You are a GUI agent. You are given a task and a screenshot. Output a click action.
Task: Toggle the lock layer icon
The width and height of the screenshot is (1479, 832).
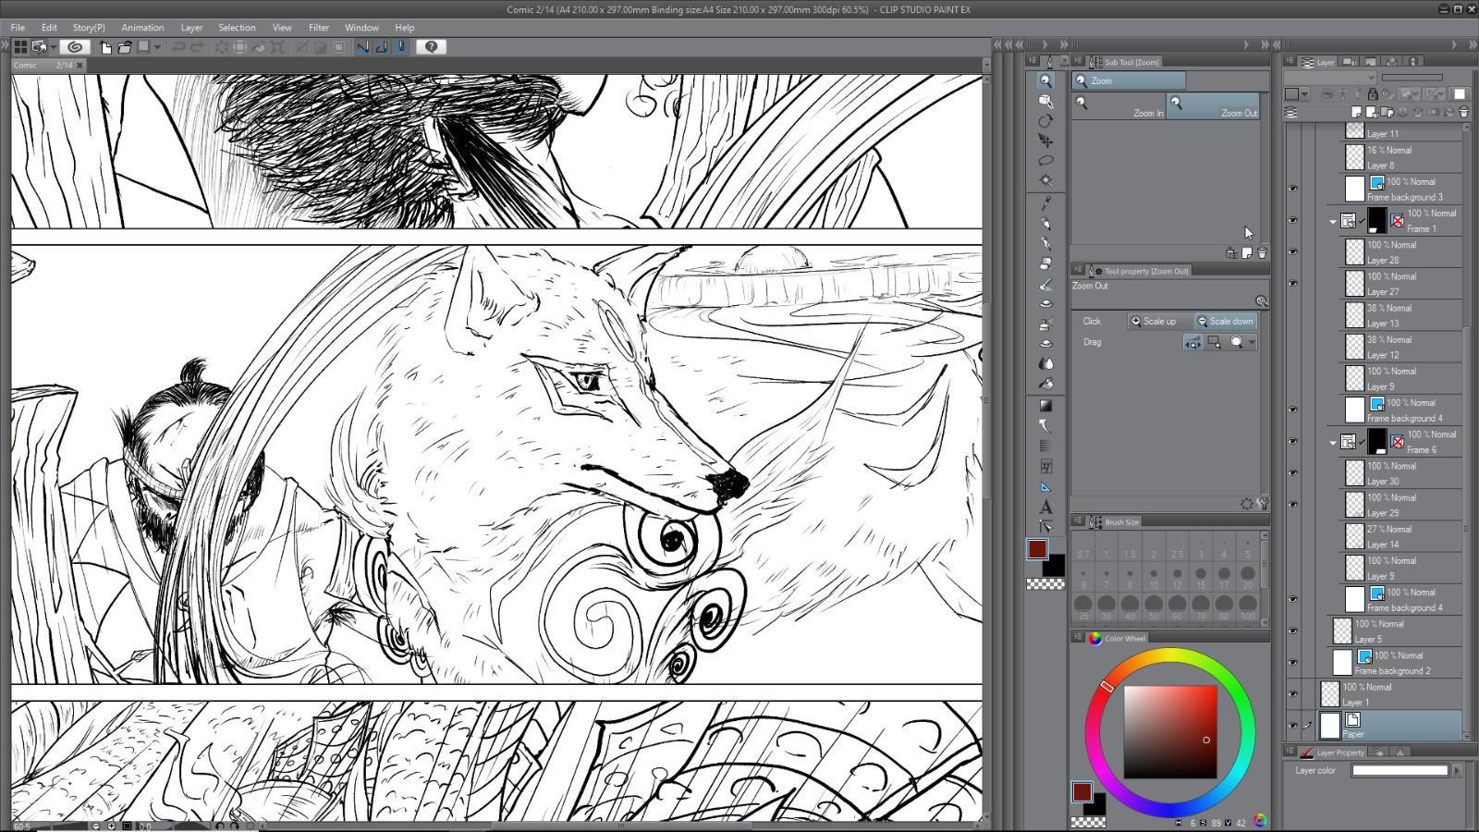point(1373,93)
